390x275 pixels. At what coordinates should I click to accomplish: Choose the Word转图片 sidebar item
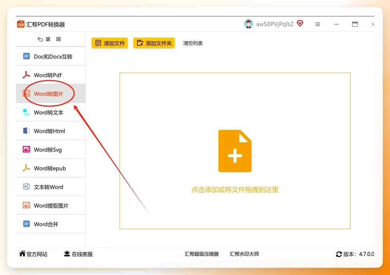click(x=51, y=94)
